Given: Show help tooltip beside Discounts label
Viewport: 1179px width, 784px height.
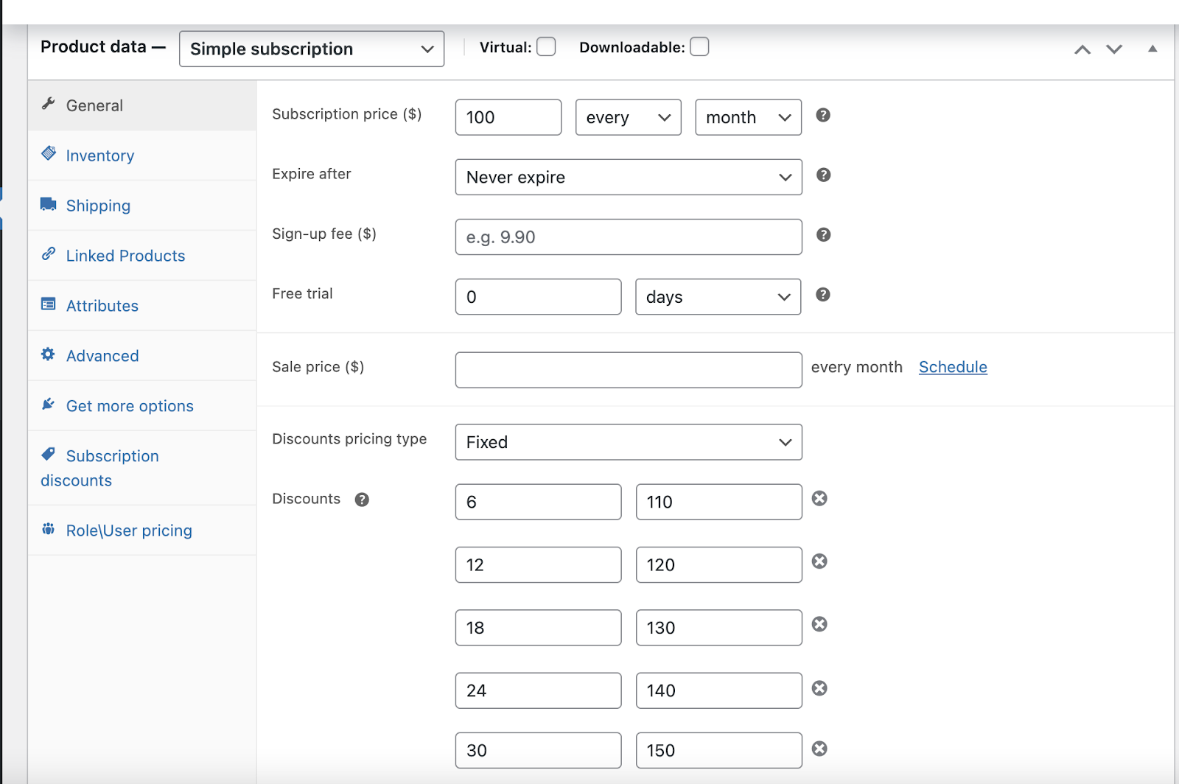Looking at the screenshot, I should tap(362, 500).
